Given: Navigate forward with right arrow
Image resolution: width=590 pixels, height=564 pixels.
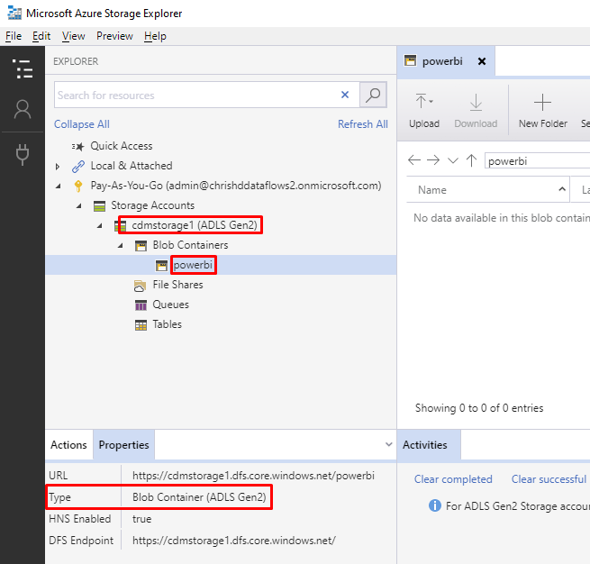Looking at the screenshot, I should [433, 160].
